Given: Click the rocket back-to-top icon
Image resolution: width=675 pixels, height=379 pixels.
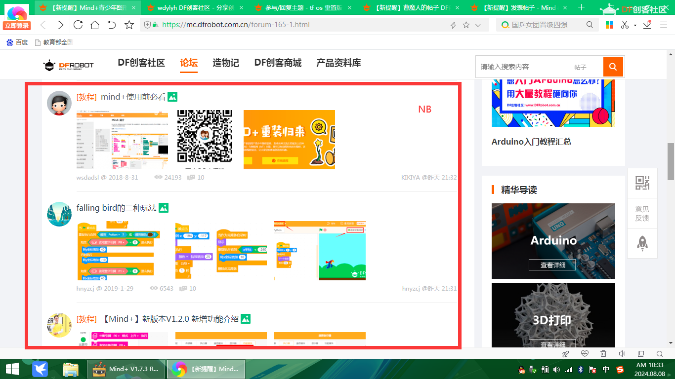Looking at the screenshot, I should [642, 243].
